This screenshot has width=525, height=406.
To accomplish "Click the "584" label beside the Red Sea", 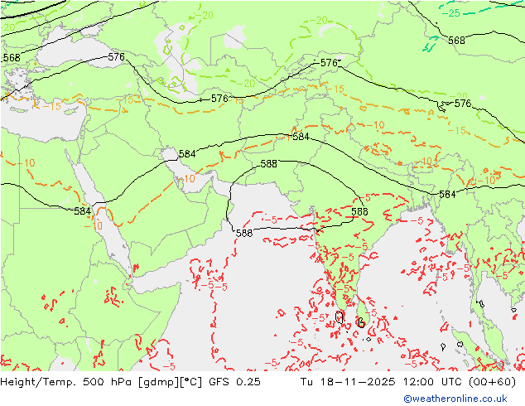I will (x=82, y=211).
